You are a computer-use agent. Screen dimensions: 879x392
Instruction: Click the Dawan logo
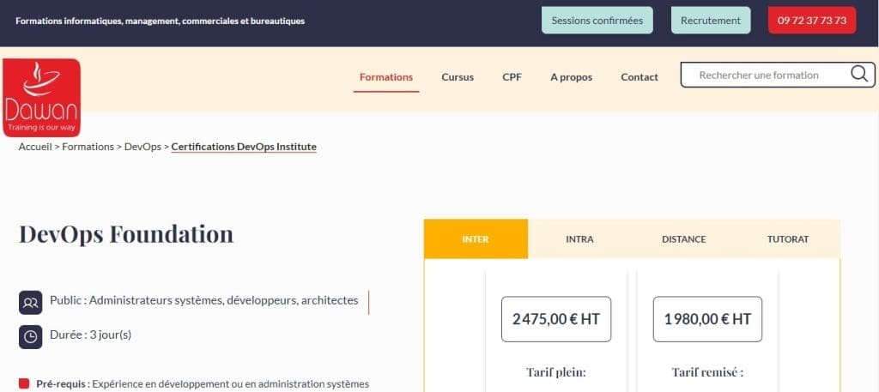pyautogui.click(x=41, y=98)
